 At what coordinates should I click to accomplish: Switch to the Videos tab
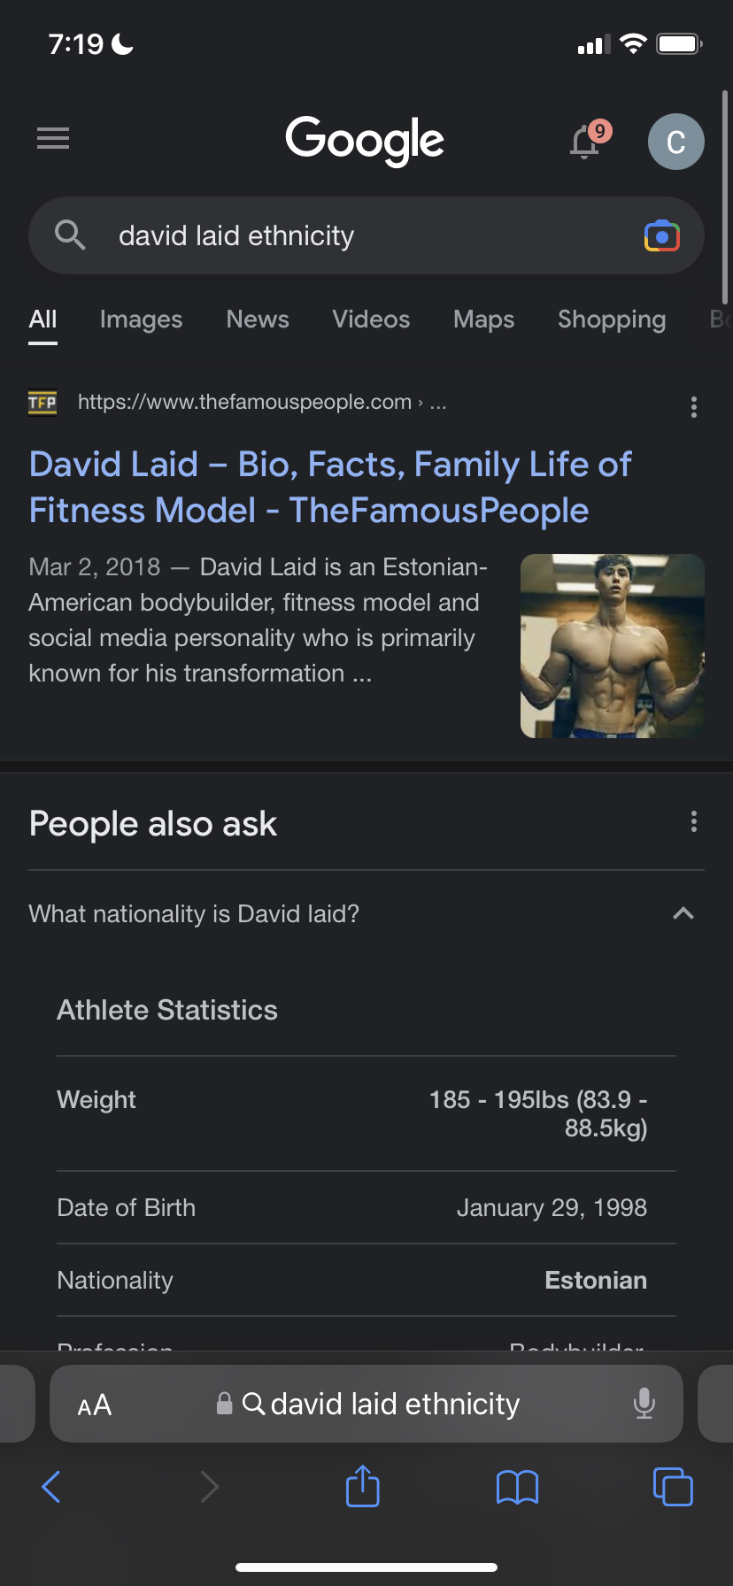(x=371, y=320)
